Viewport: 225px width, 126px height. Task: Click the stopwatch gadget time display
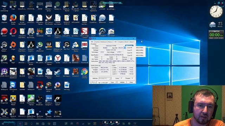click(x=216, y=35)
